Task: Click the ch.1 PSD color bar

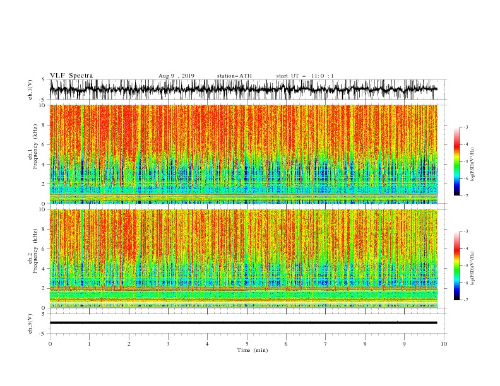Action: [x=456, y=161]
